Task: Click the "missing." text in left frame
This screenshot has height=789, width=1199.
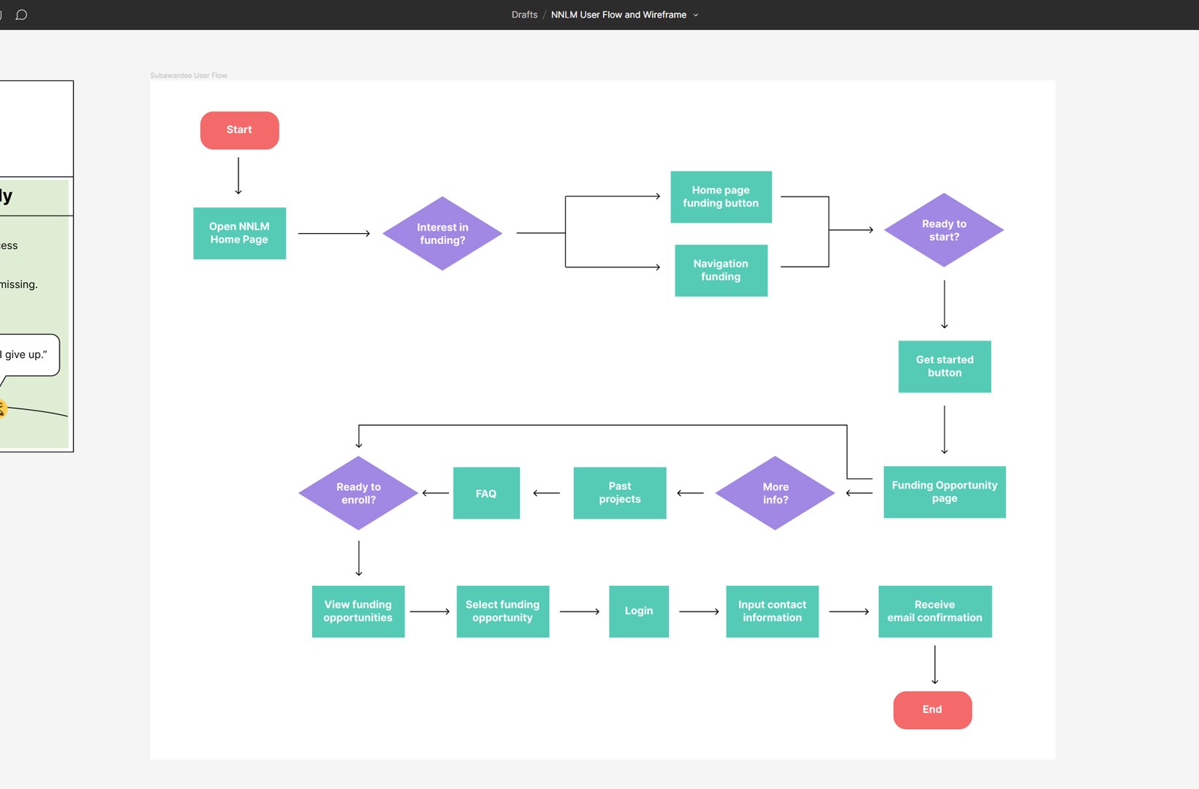Action: point(19,284)
